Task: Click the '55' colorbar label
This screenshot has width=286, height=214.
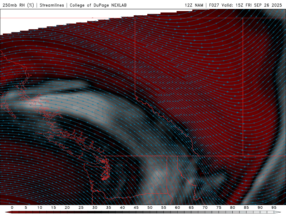Action: pos(164,208)
